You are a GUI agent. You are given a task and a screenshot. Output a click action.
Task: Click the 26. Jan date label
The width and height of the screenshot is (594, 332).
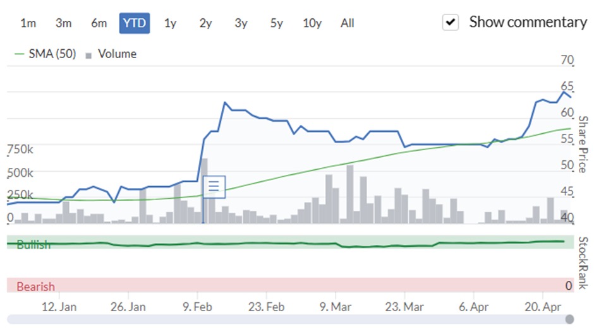click(128, 307)
